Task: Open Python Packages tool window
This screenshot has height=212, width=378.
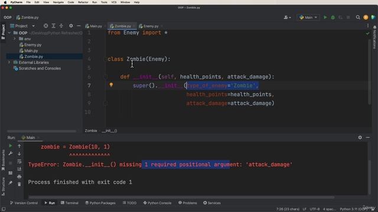Action: coord(100,203)
